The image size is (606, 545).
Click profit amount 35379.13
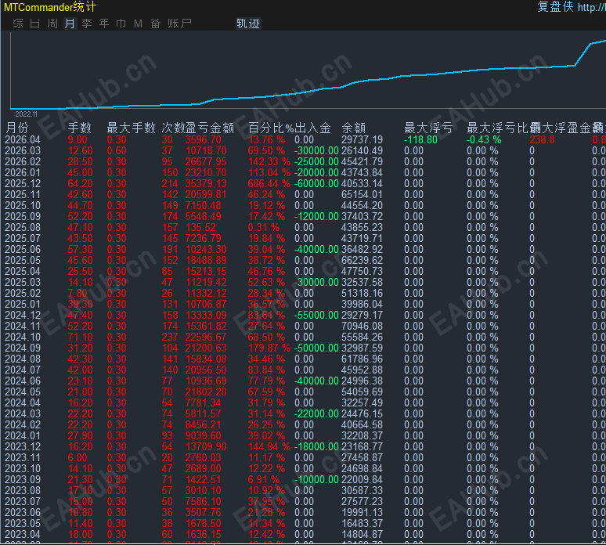206,183
